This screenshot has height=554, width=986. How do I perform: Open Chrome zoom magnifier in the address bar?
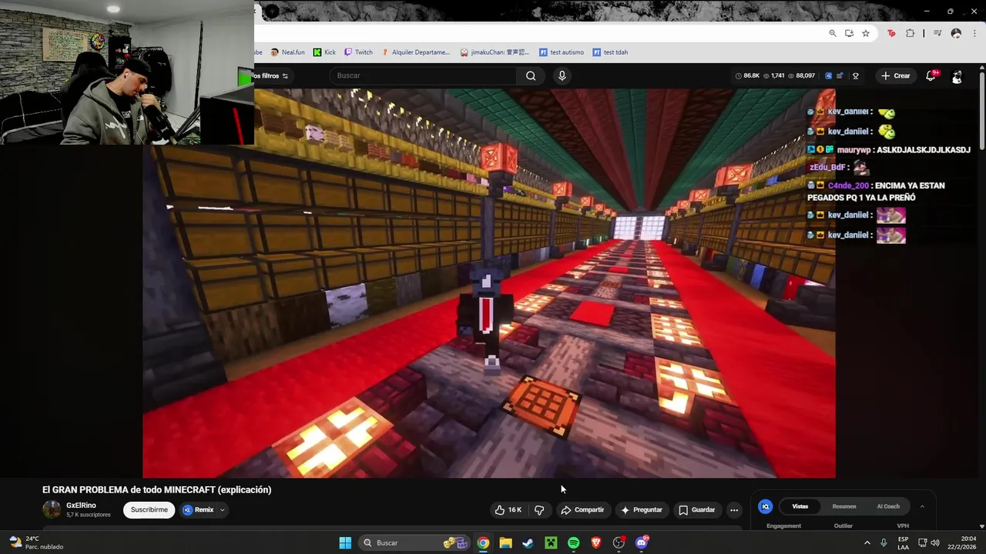(x=833, y=33)
